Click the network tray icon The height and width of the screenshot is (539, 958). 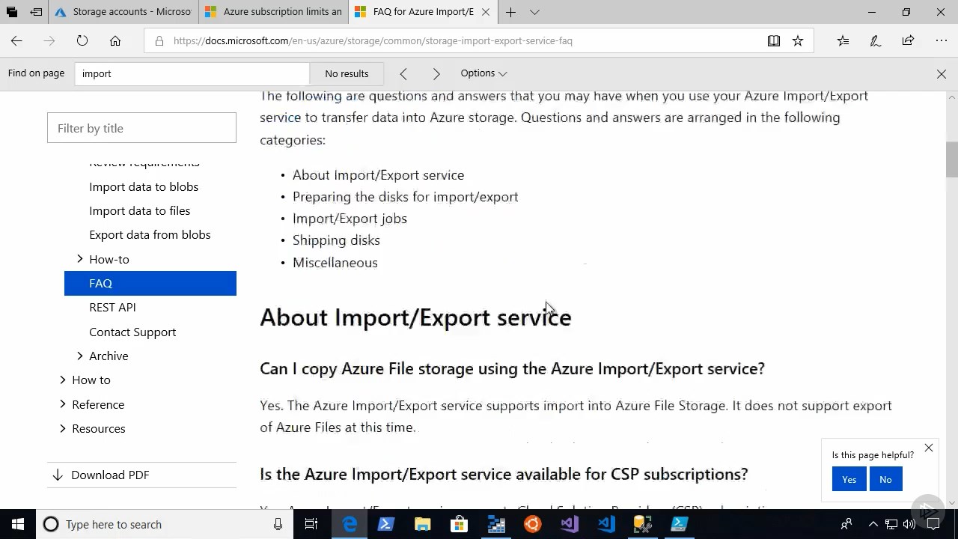[x=891, y=524]
